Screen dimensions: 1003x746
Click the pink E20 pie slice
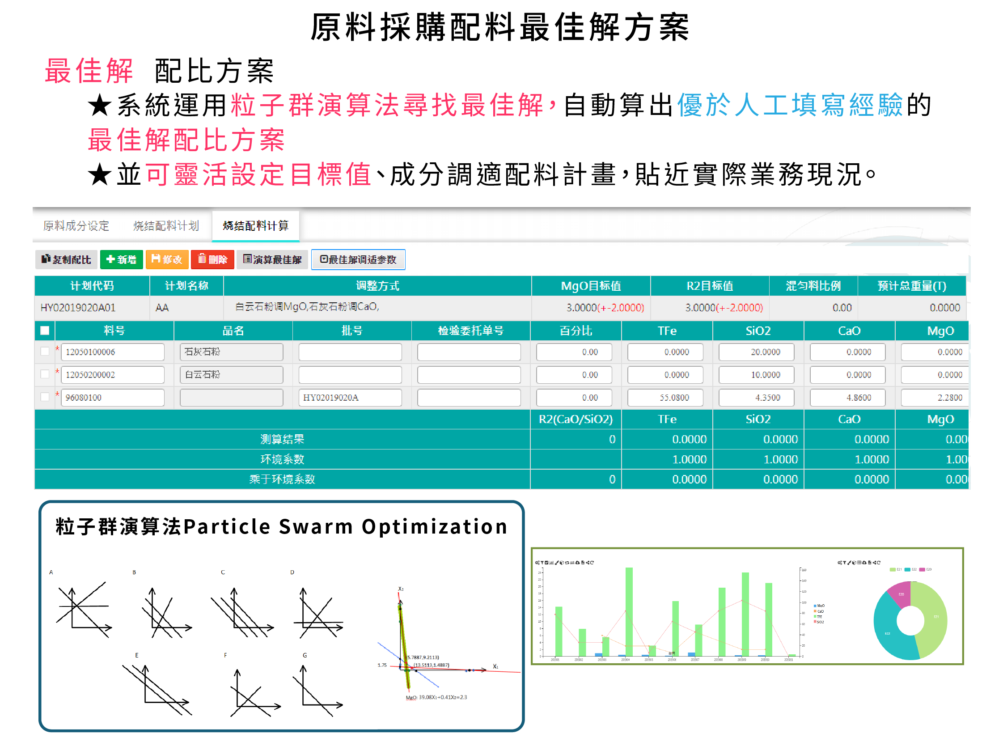coord(900,594)
